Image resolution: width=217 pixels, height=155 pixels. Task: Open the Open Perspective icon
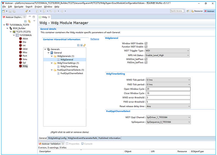pyautogui.click(x=188, y=11)
